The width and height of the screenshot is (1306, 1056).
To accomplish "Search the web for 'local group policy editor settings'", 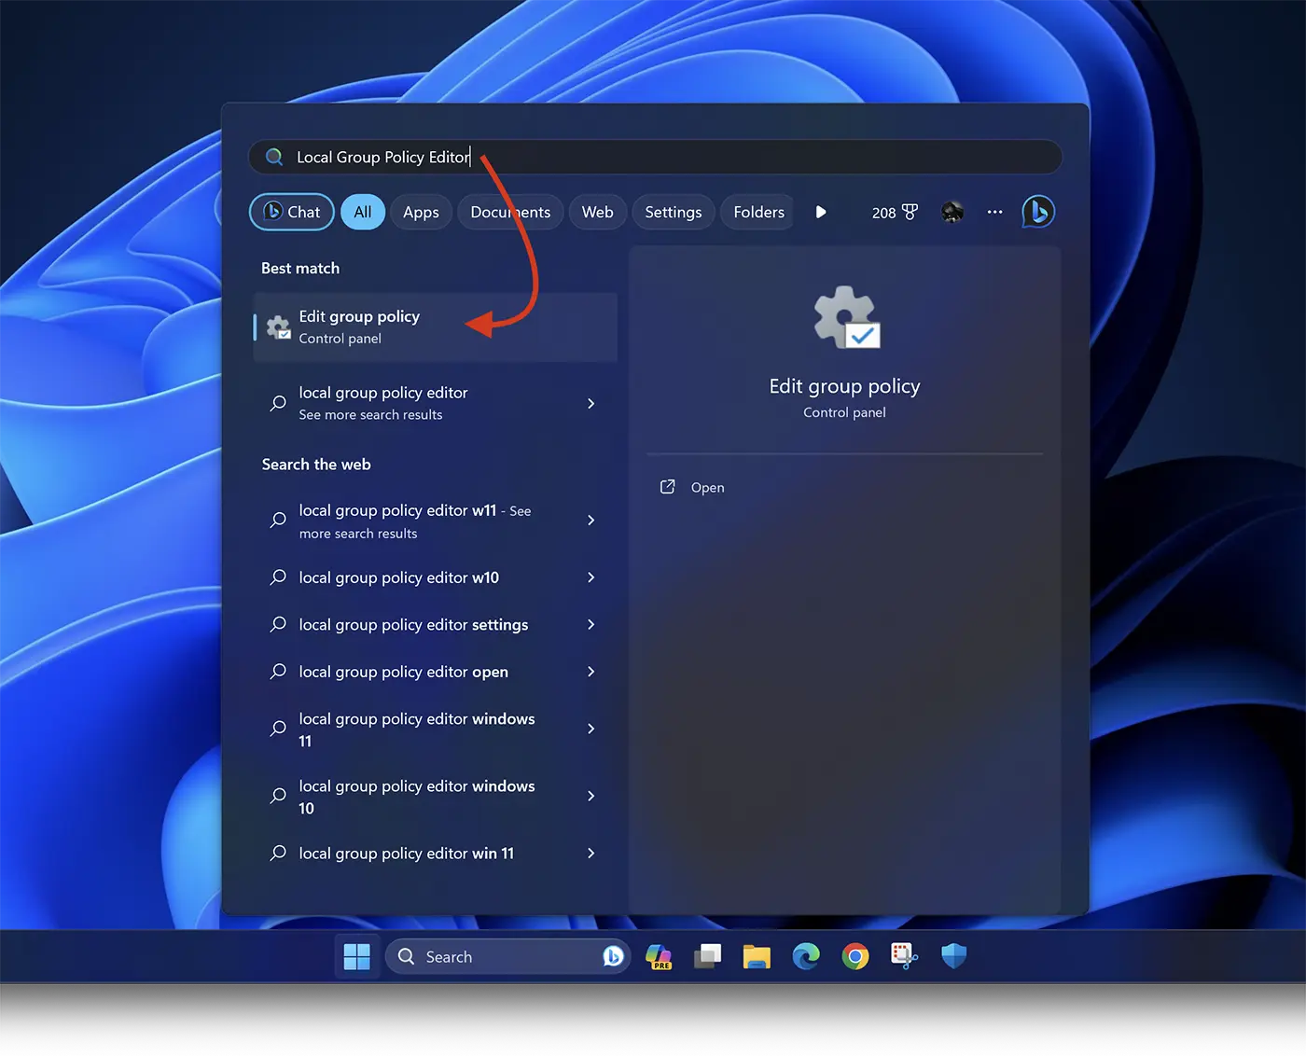I will [436, 624].
